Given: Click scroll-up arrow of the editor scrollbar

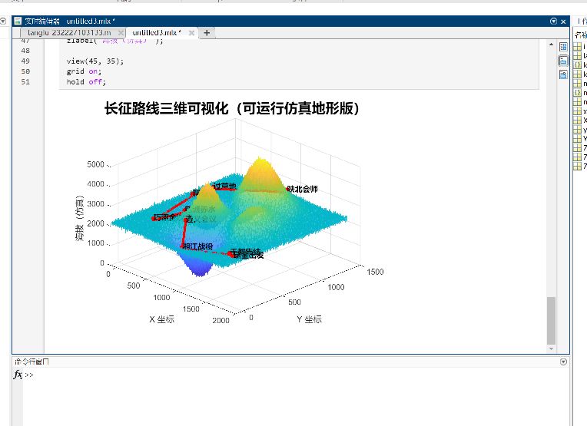Looking at the screenshot, I should (550, 45).
